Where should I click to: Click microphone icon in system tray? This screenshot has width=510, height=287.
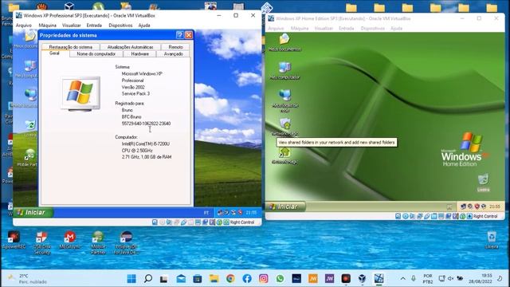[413, 278]
